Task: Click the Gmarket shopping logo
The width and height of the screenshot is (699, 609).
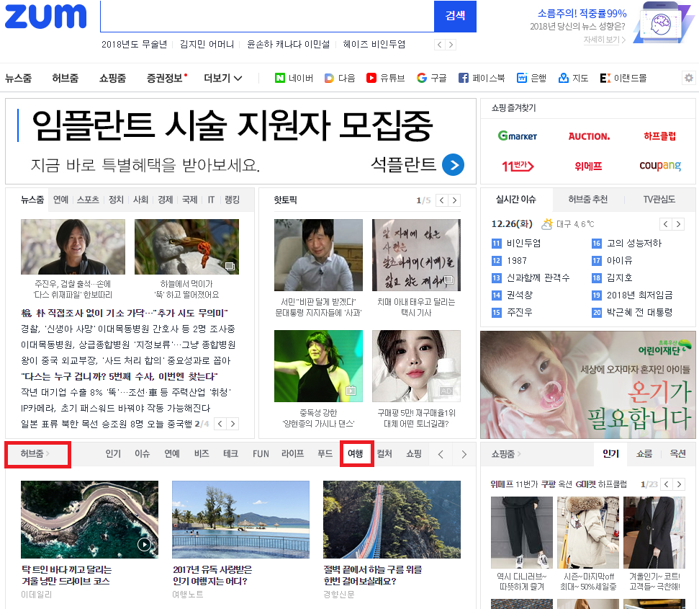Action: 518,136
